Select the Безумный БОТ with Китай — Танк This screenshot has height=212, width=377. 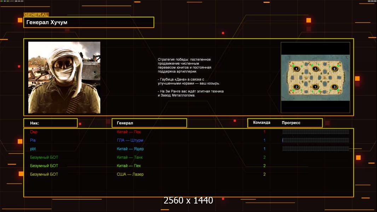pyautogui.click(x=44, y=157)
